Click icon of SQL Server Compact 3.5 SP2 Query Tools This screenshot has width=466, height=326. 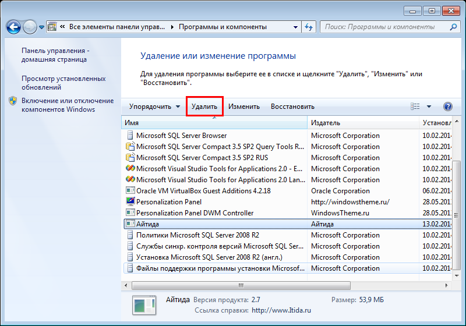pos(130,146)
